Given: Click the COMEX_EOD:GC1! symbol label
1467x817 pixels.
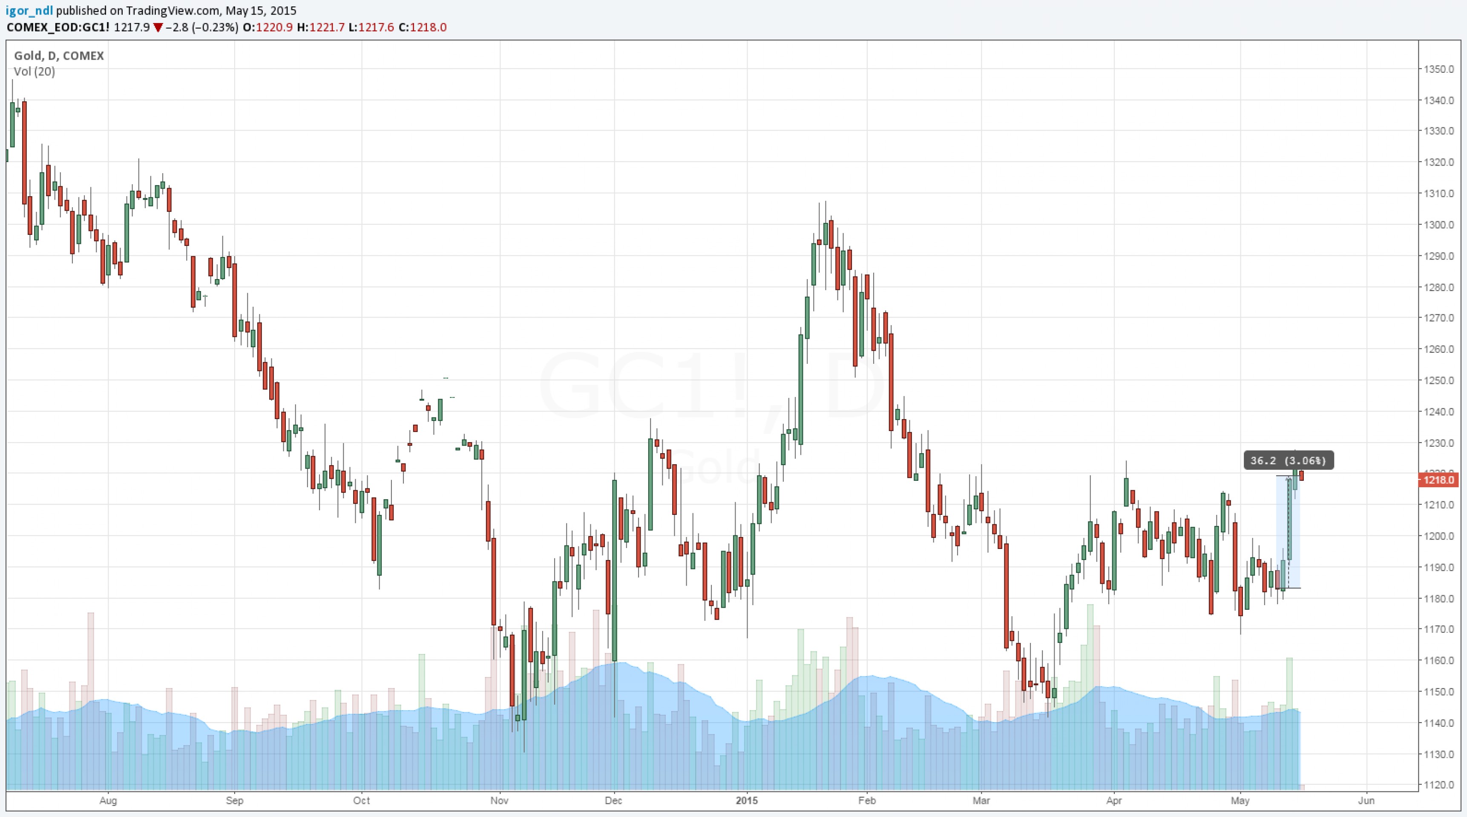Looking at the screenshot, I should click(x=58, y=27).
